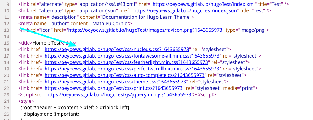Open the featherlight.min.css stylesheet link
The height and width of the screenshot is (120, 313).
coord(126,62)
